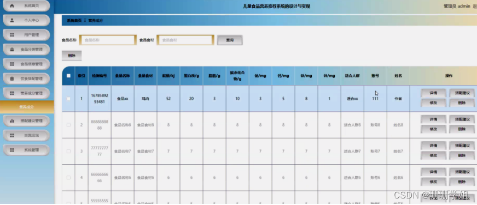The height and width of the screenshot is (205, 477).
Task: Click 修改 for the 食品名称6 row
Action: [x=433, y=182]
